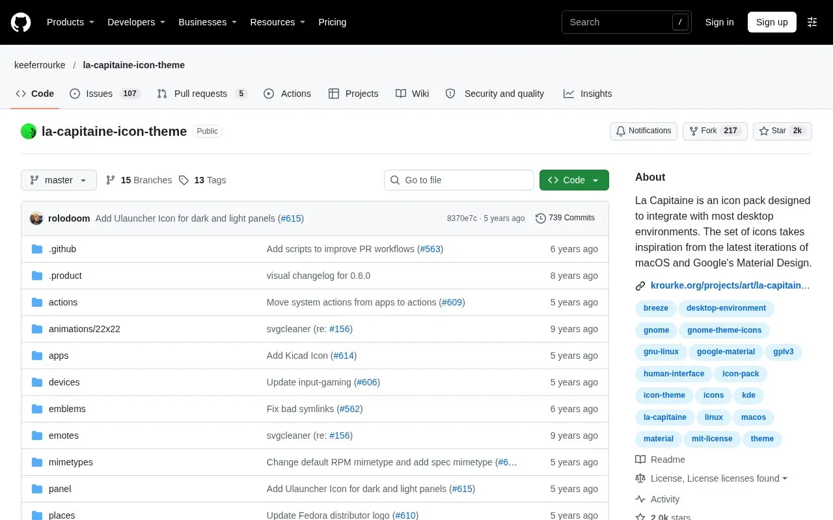Open the .github folder icon
833x520 pixels.
click(37, 249)
